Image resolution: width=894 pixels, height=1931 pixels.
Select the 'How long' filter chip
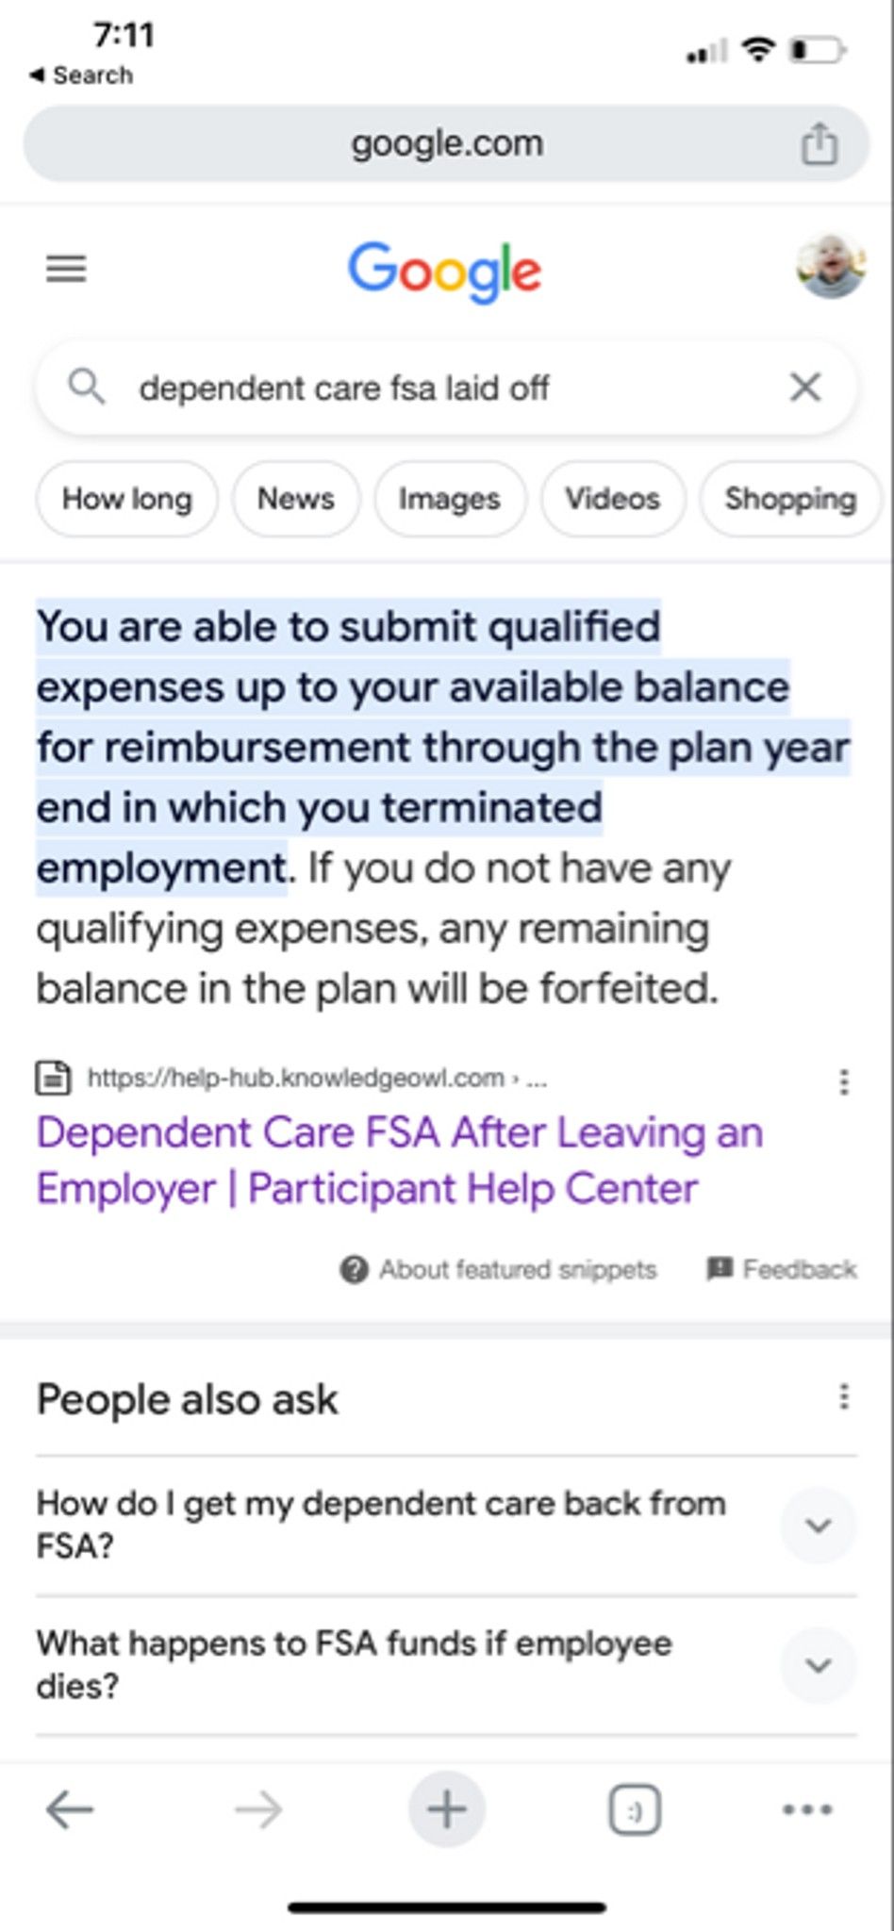pyautogui.click(x=127, y=499)
